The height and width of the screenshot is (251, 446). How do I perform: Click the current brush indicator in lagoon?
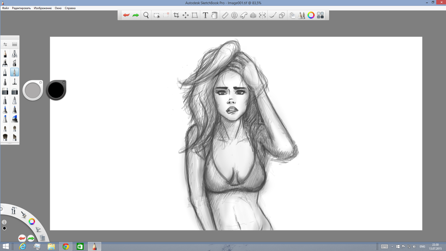point(4,222)
